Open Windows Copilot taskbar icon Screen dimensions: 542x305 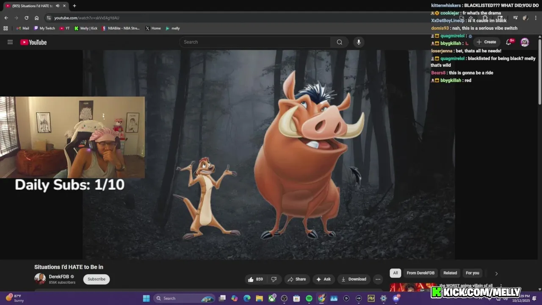pyautogui.click(x=235, y=298)
